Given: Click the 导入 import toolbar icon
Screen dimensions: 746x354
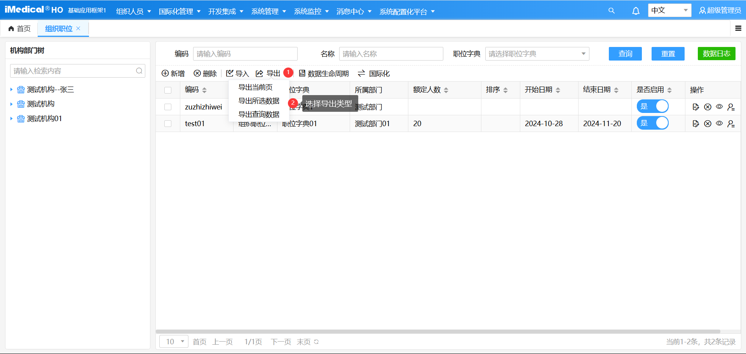Looking at the screenshot, I should pos(237,73).
